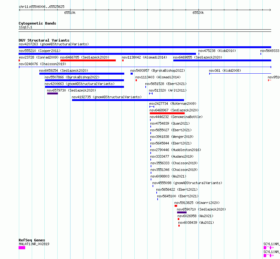The image size is (280, 259).
Task: Select nsv3551346 (Chaisson2019) label
Action: coord(174,170)
